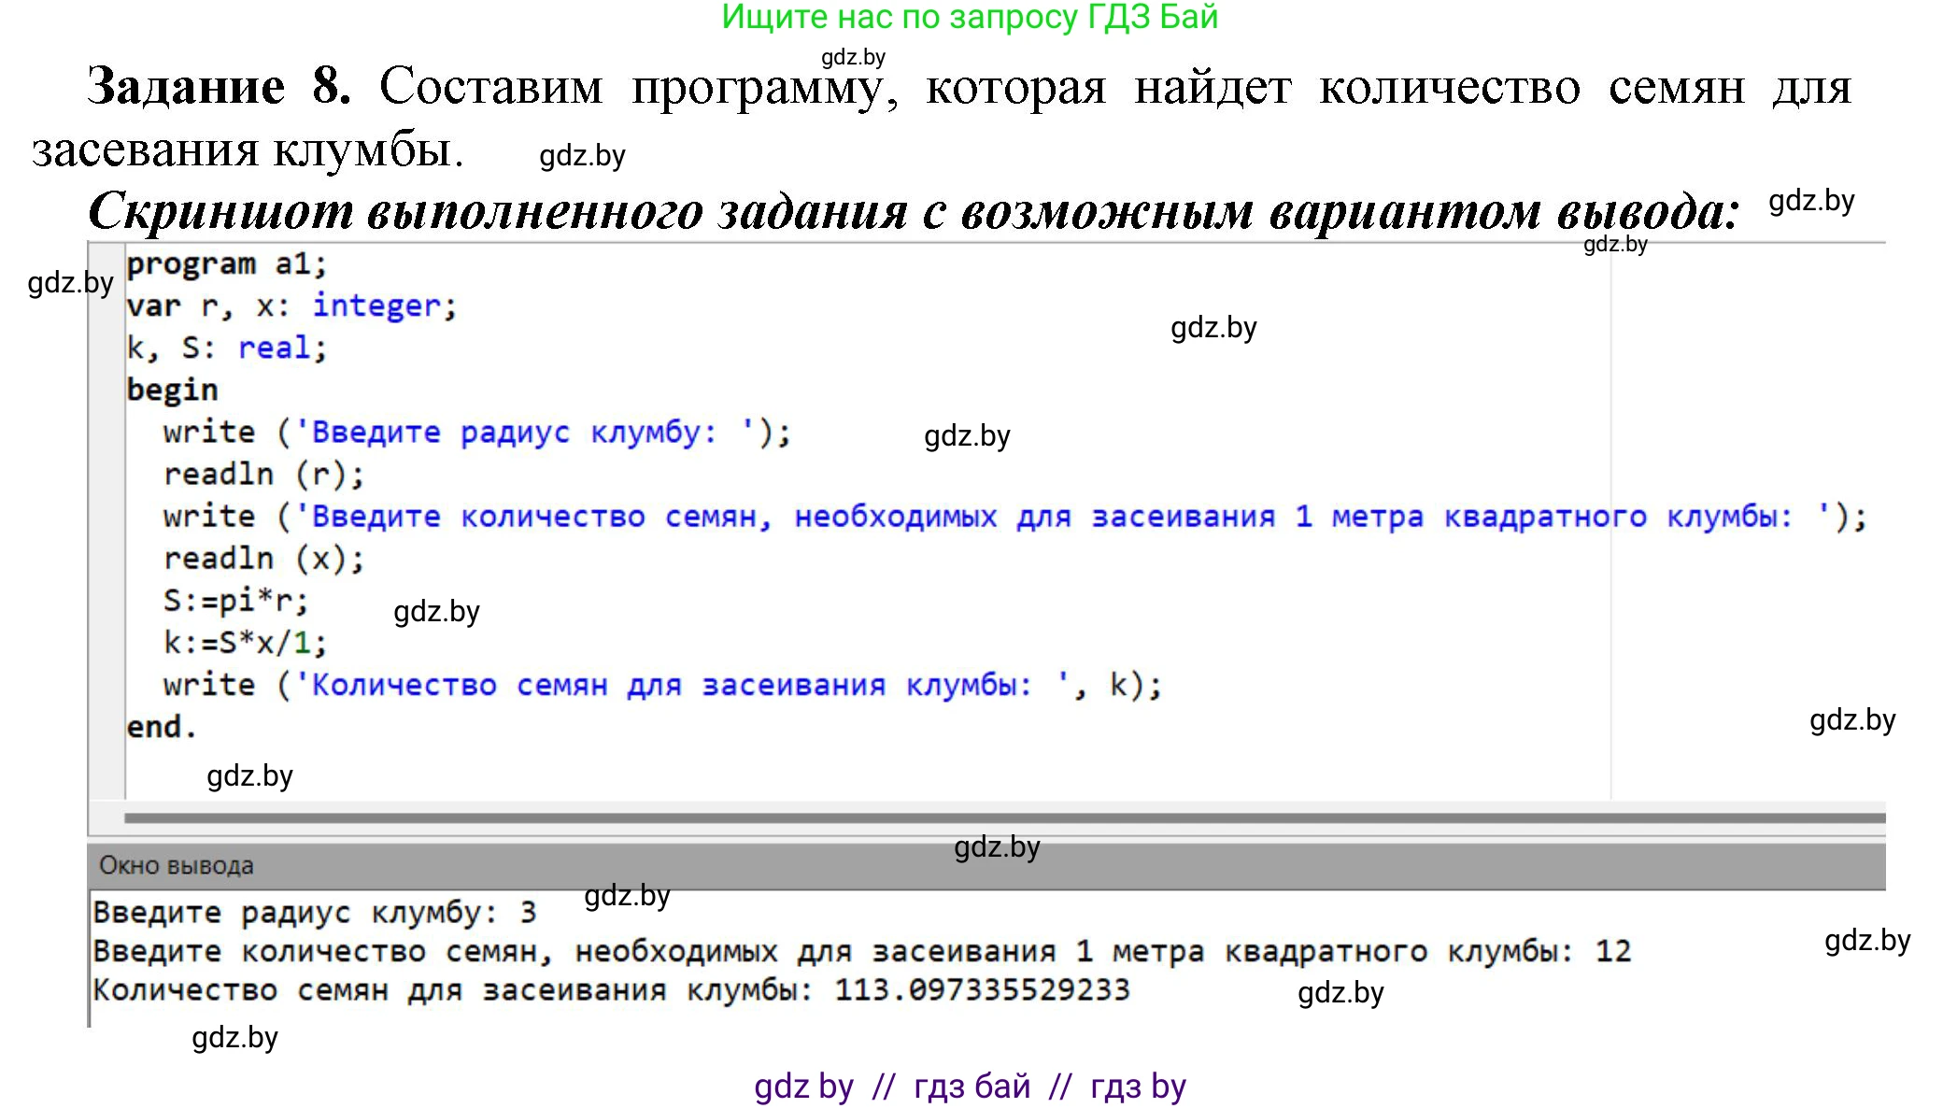This screenshot has height=1108, width=1943.
Task: Click the input value 12 in output window
Action: point(1612,952)
